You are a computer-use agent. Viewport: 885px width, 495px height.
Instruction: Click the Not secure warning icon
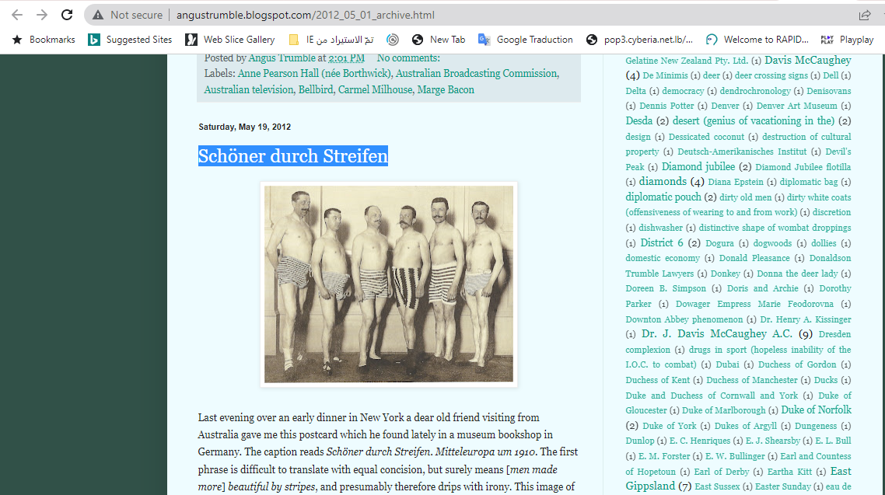(98, 15)
